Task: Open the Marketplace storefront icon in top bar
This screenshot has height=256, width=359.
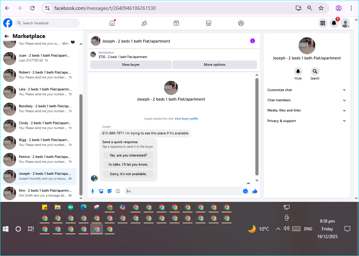Action: 209,23
